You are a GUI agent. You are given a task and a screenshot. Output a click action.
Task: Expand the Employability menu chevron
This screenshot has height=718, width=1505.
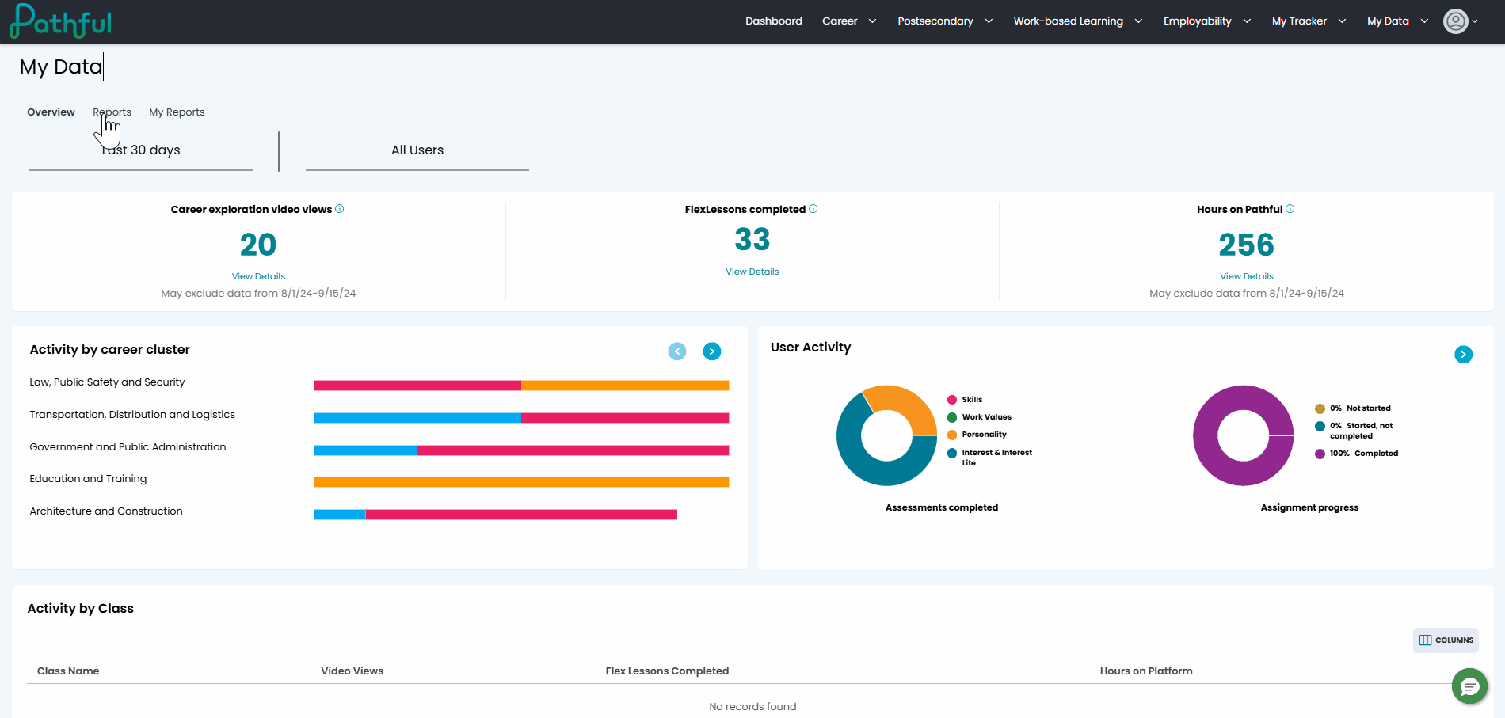click(1247, 21)
